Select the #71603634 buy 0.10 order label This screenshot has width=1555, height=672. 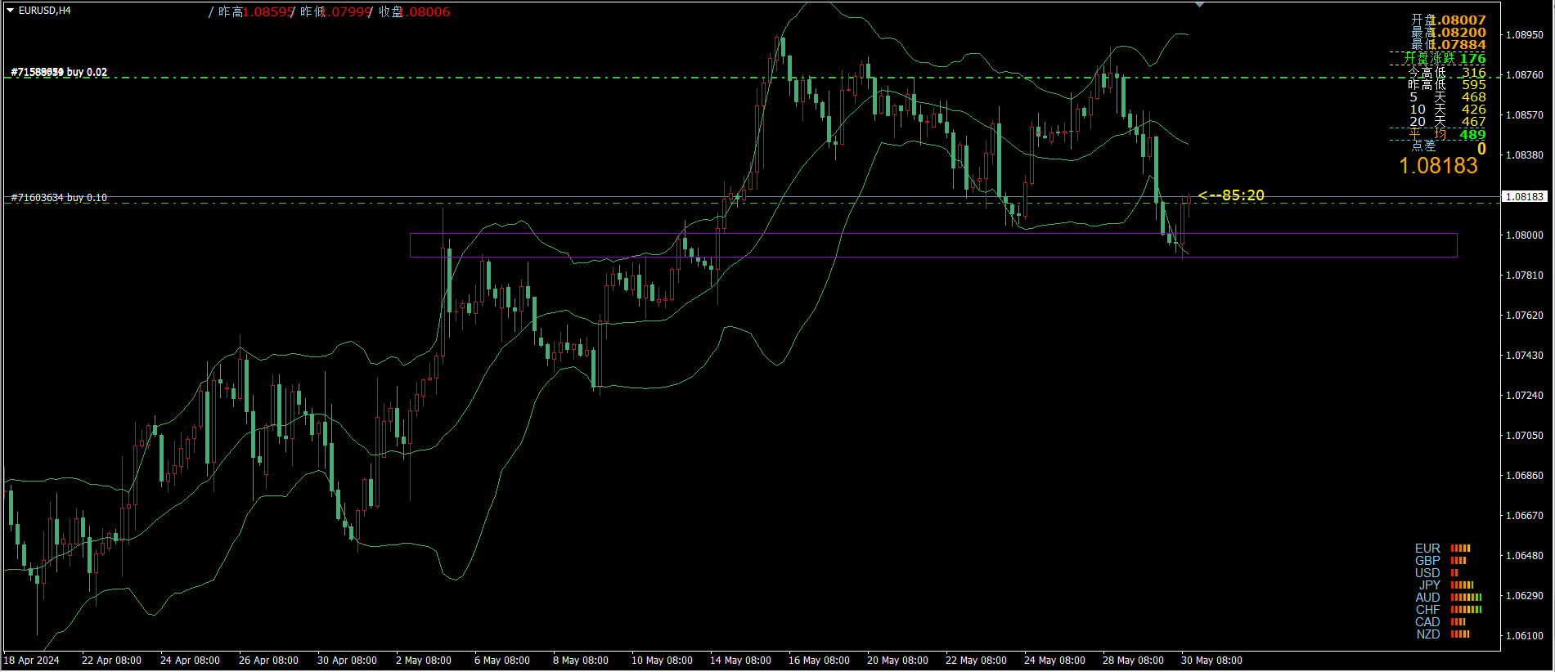tap(59, 198)
